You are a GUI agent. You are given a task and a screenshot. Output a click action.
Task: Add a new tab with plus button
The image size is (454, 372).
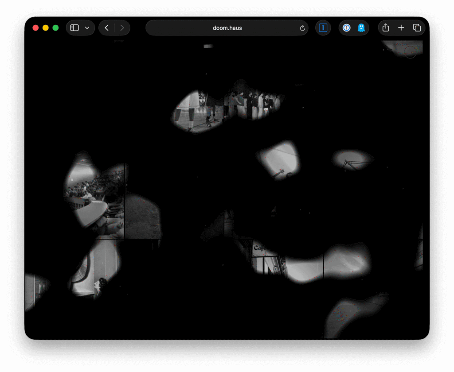point(401,28)
